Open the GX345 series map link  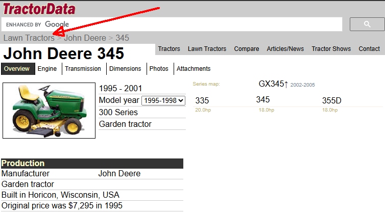click(x=273, y=84)
